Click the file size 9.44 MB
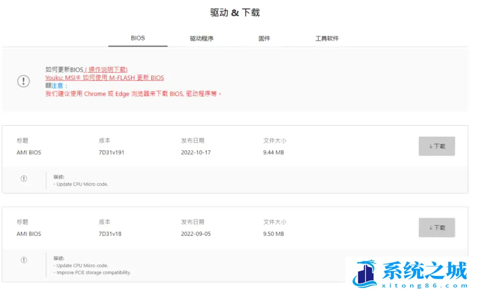477x292 pixels. (x=273, y=152)
